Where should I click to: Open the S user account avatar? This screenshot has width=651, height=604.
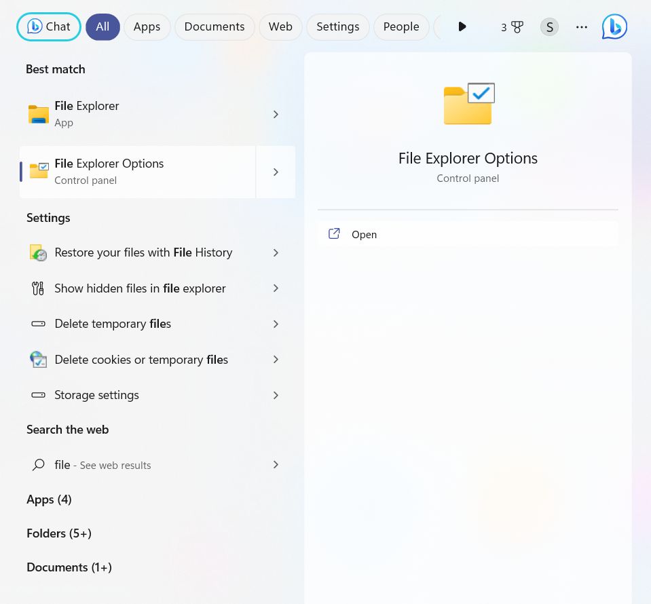tap(549, 27)
